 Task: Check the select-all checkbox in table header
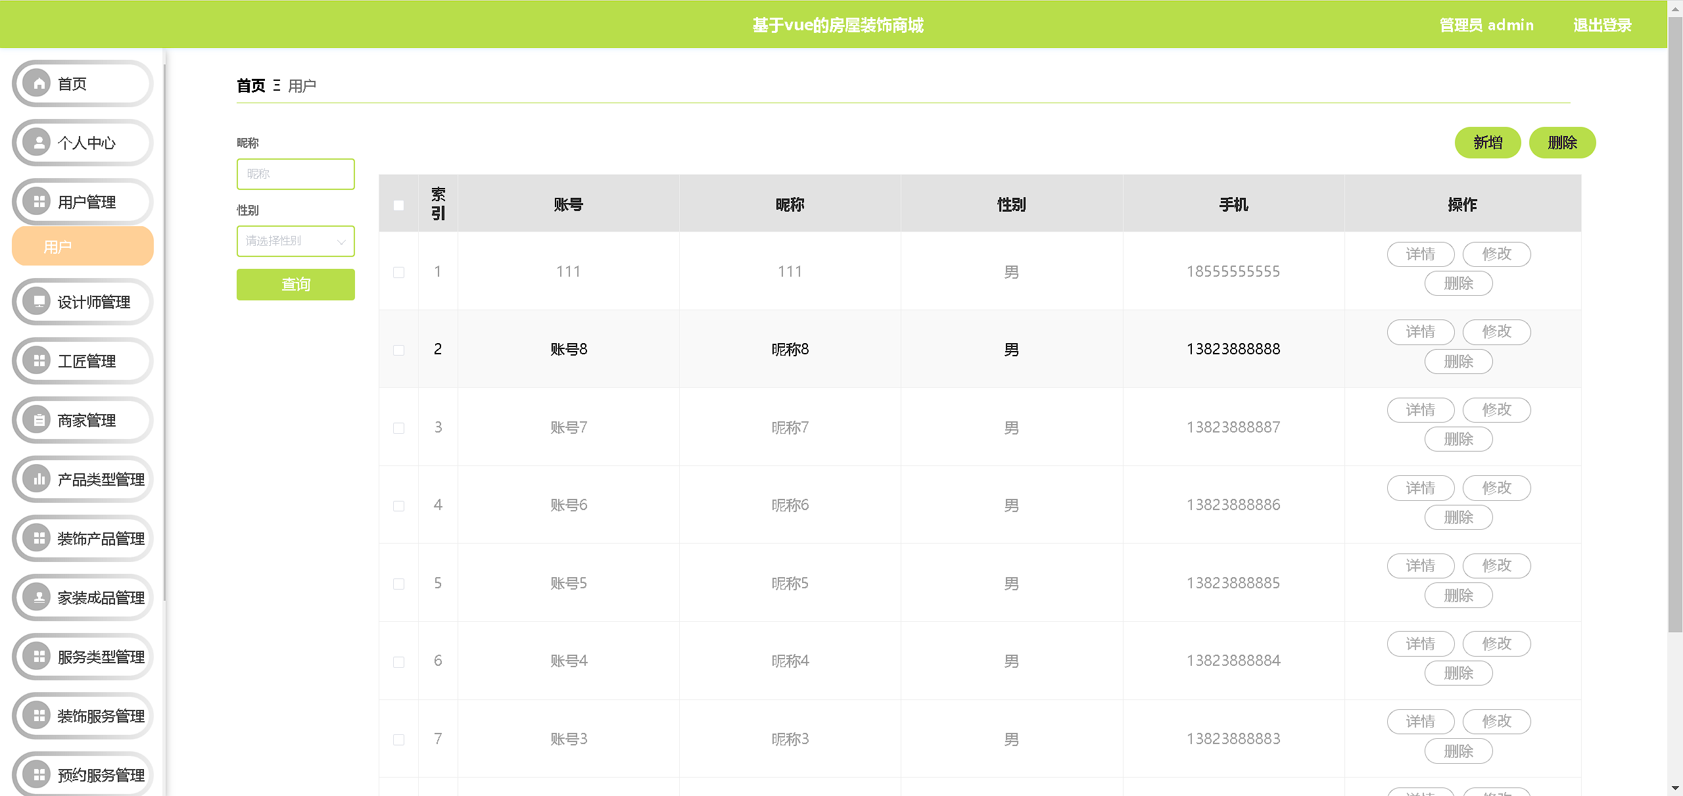tap(398, 205)
